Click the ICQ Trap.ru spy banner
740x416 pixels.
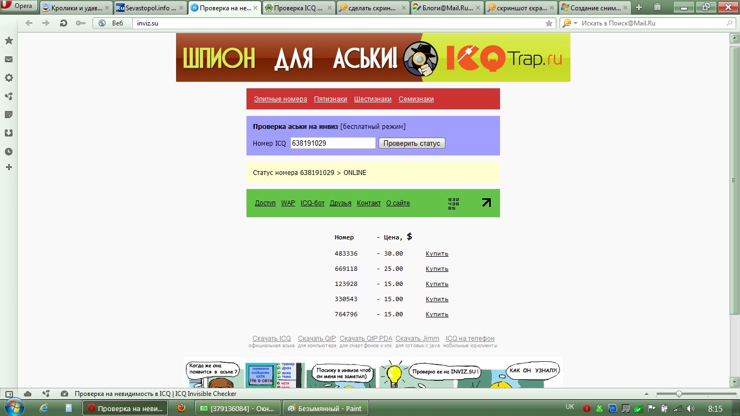(x=373, y=57)
